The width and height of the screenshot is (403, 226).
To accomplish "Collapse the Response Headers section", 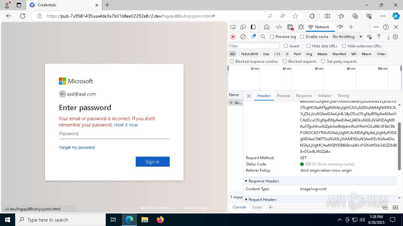I will pyautogui.click(x=246, y=181).
